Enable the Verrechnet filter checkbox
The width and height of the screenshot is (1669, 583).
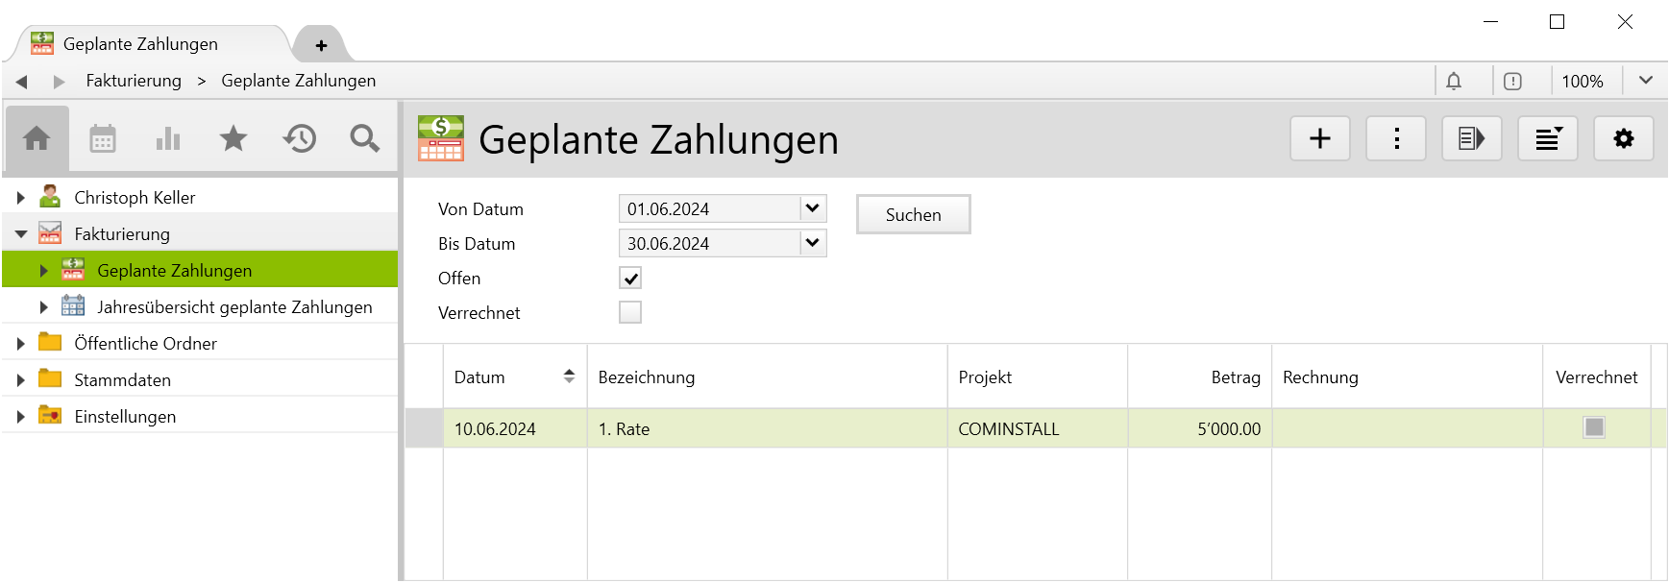(630, 313)
